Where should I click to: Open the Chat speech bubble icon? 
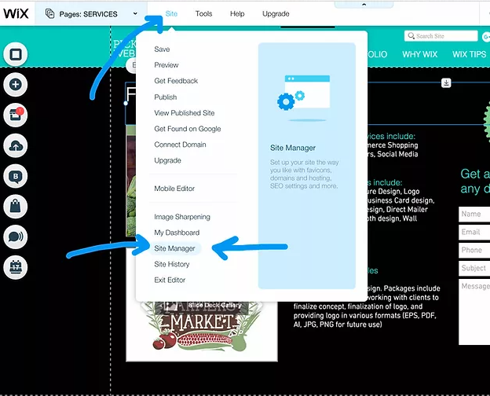pyautogui.click(x=16, y=236)
